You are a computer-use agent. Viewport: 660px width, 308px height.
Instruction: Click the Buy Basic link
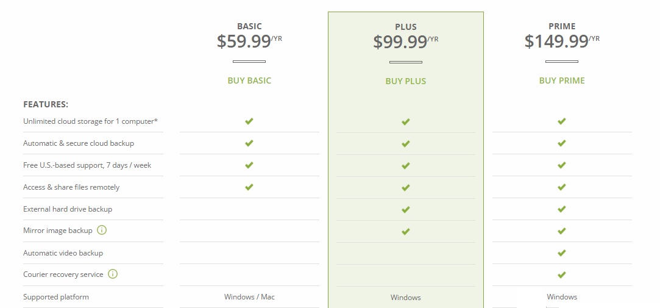(x=249, y=81)
